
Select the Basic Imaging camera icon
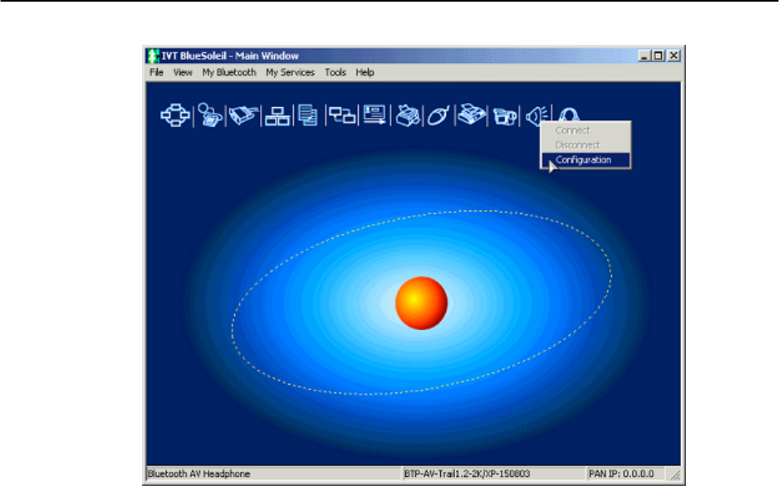point(505,117)
